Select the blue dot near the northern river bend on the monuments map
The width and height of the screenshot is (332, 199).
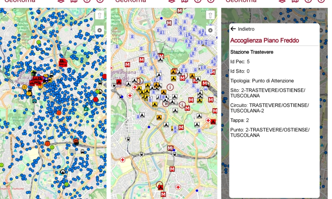point(161,19)
